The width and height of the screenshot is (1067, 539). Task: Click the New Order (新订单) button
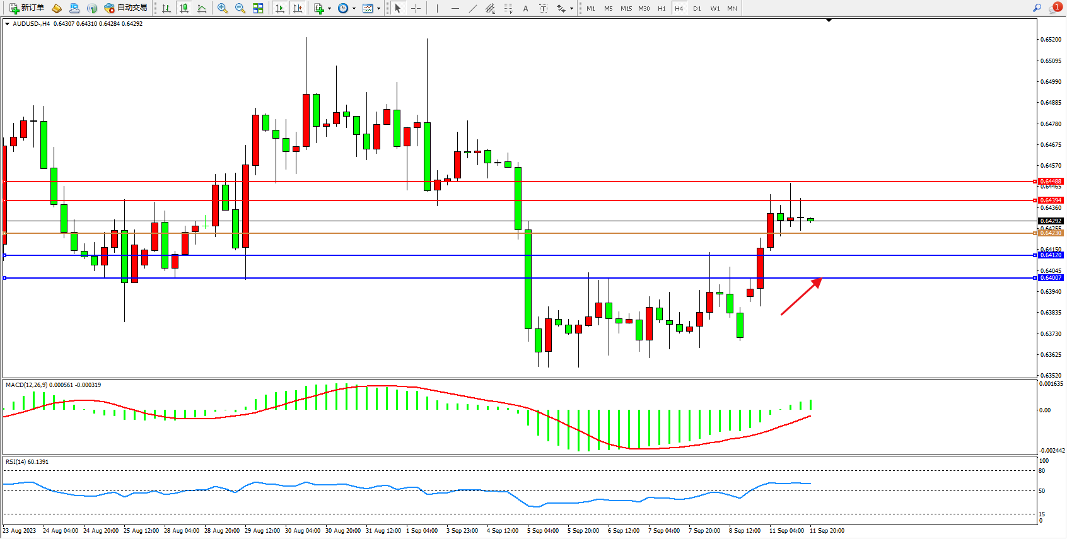[26, 8]
